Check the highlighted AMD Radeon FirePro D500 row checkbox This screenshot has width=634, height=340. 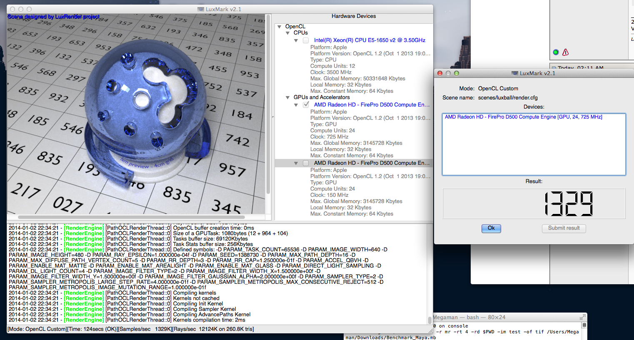click(x=306, y=163)
